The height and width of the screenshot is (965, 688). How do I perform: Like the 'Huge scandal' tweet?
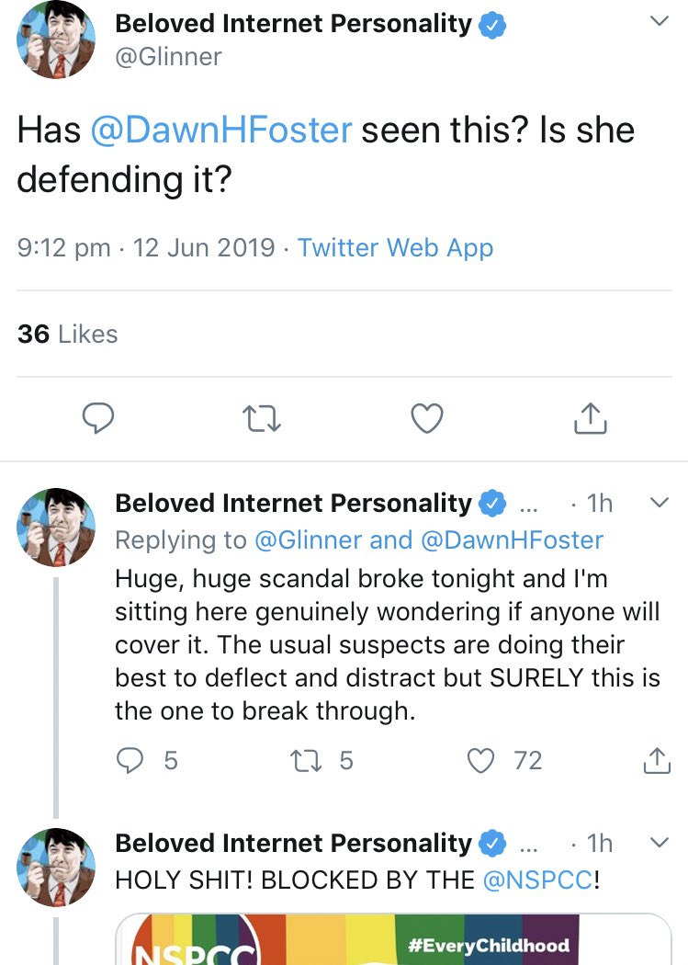tap(480, 760)
